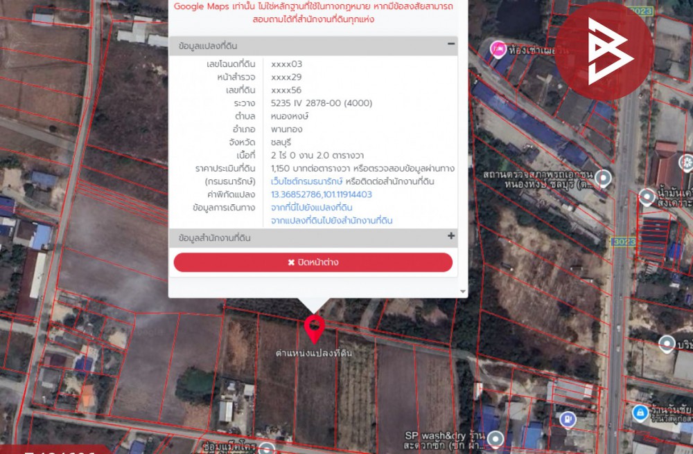Viewport: 693px width, 454px height.
Task: Click the vehicle inspection station map marker
Action: (603, 179)
